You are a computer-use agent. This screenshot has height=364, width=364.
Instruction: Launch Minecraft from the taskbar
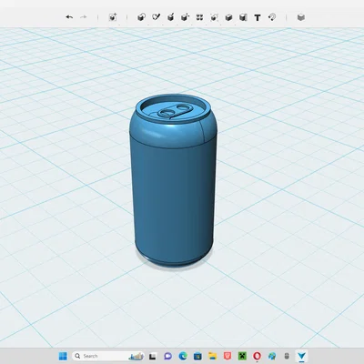pyautogui.click(x=242, y=356)
